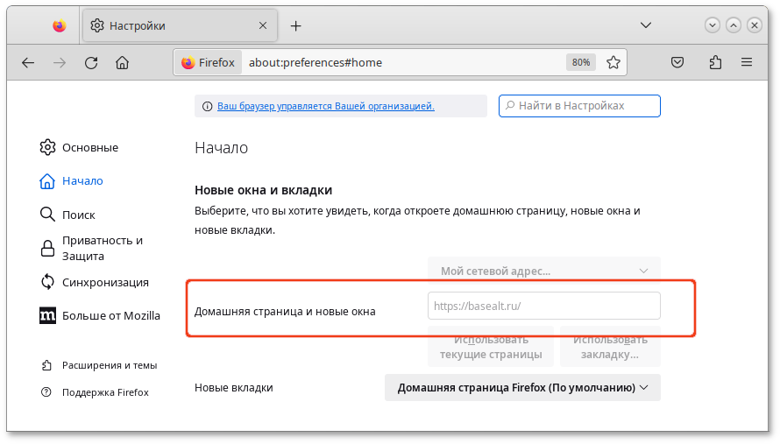Minimize the Firefox window
The height and width of the screenshot is (444, 780).
[x=713, y=25]
